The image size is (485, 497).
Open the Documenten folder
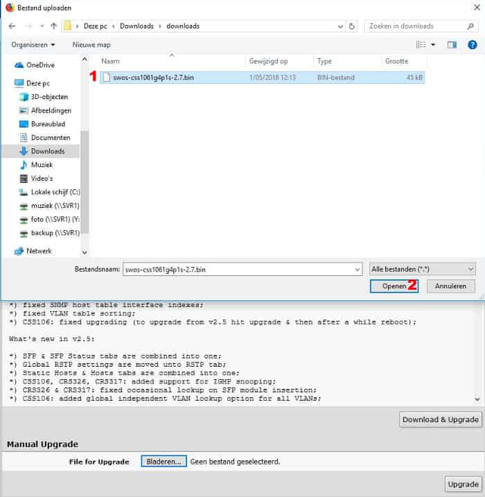(44, 137)
